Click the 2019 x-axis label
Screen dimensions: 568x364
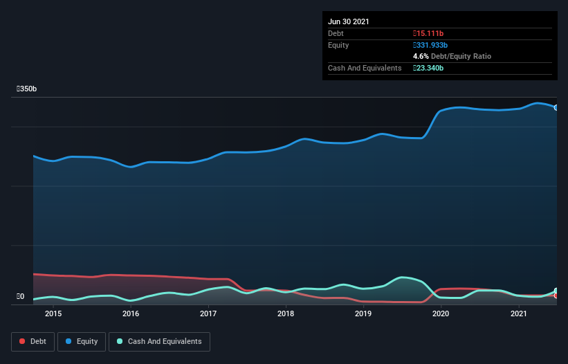[363, 313]
